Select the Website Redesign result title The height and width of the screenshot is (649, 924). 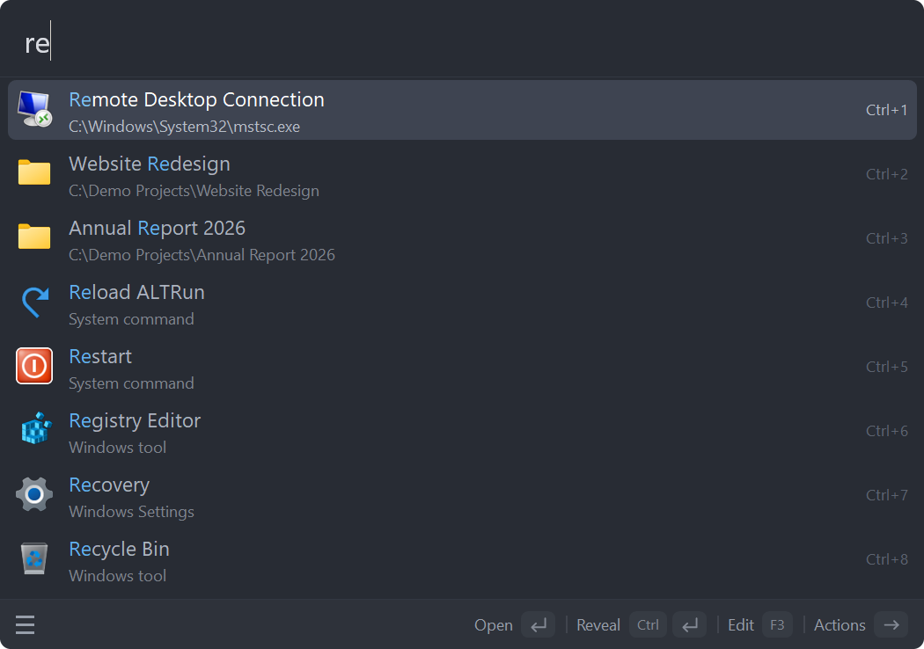click(149, 164)
